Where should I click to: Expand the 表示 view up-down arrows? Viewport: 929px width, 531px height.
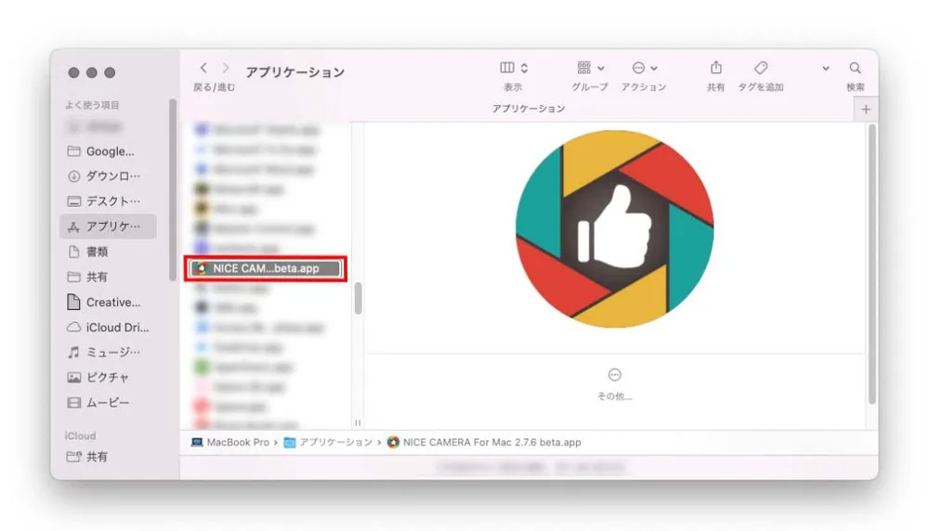pyautogui.click(x=524, y=68)
